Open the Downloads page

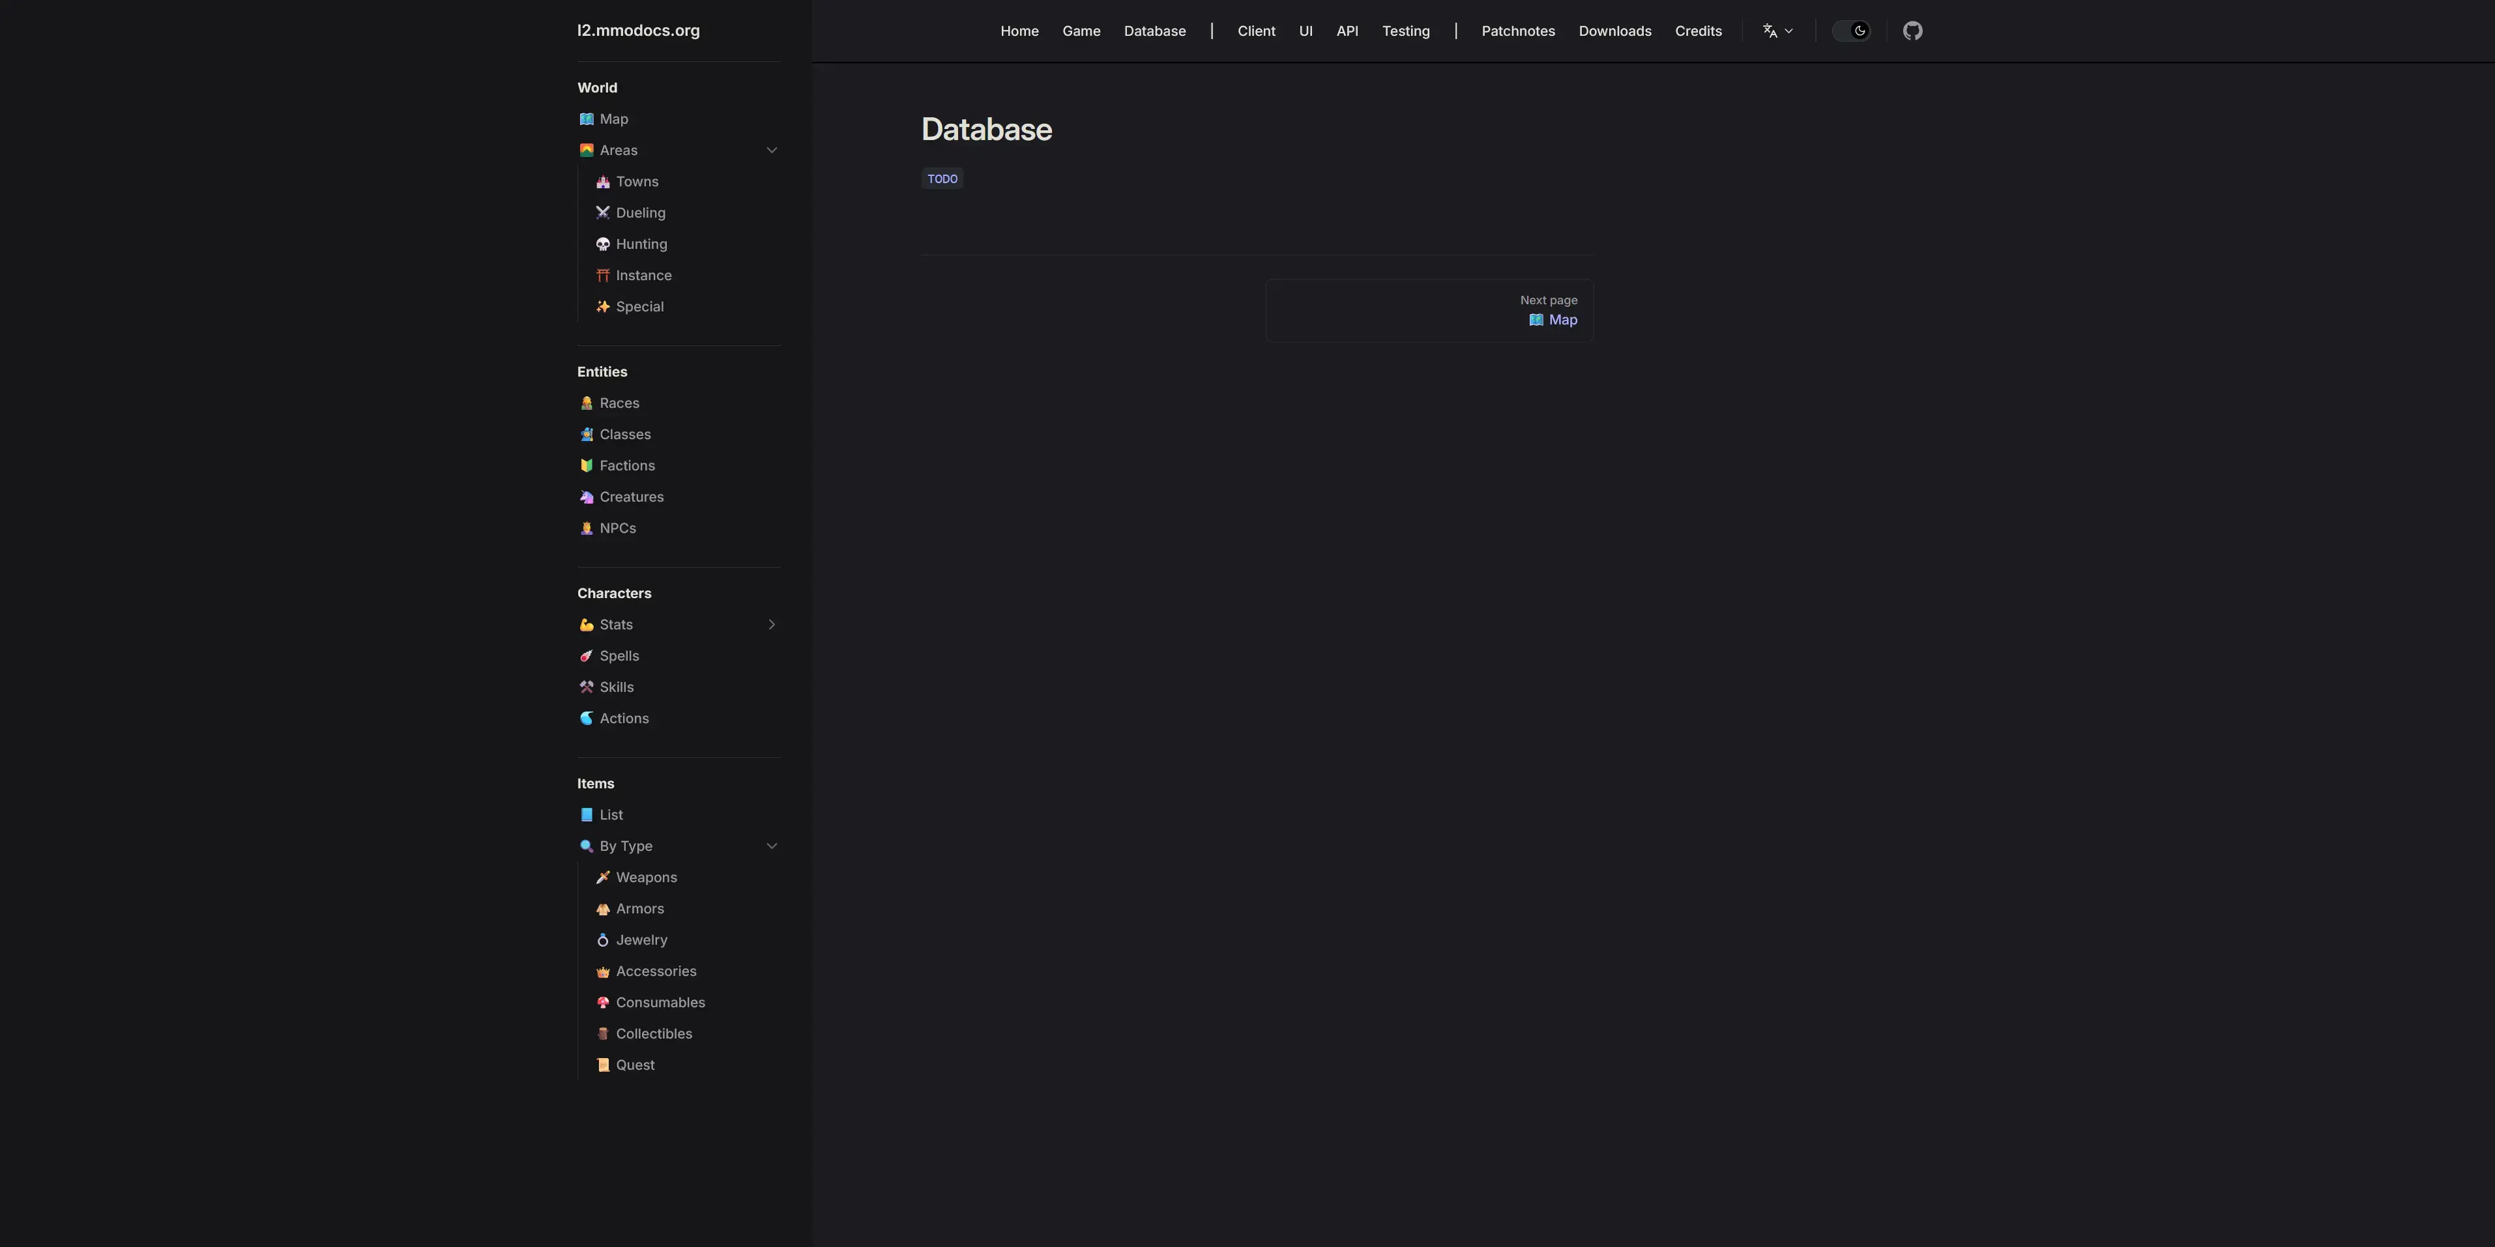pos(1614,31)
